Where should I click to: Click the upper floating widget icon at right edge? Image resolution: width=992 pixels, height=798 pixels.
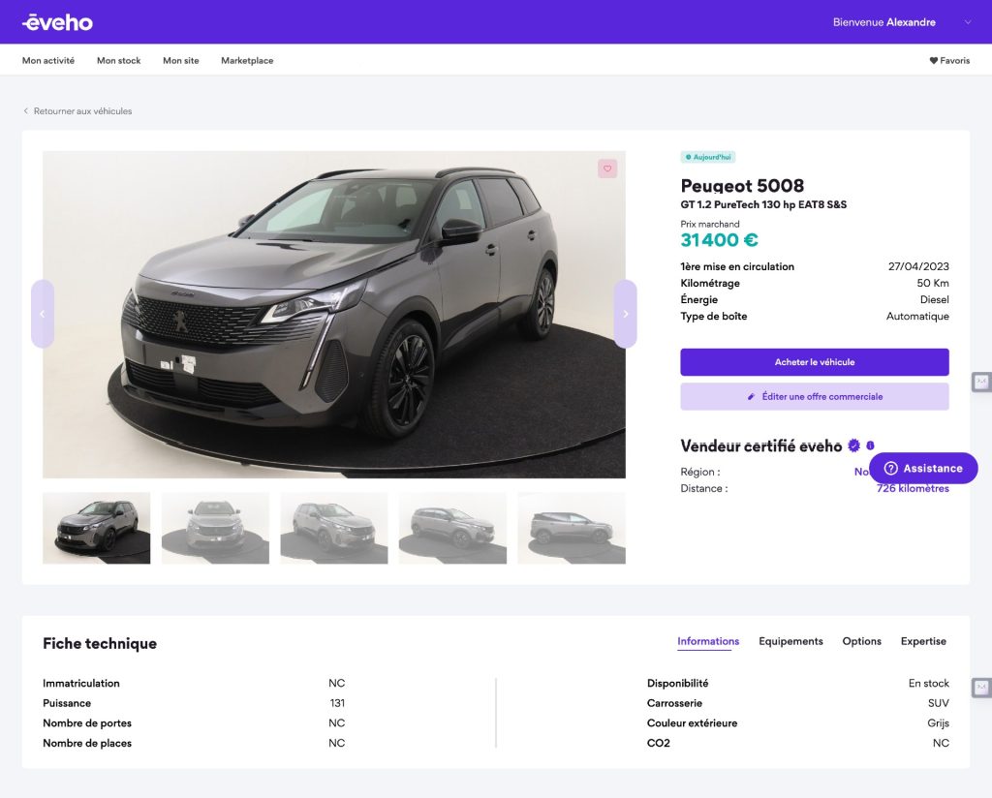pos(981,382)
